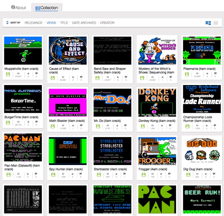The width and height of the screenshot is (224, 216).
Task: Click favorites star under Band Saw and Shaper Safety
Action: pos(118,77)
